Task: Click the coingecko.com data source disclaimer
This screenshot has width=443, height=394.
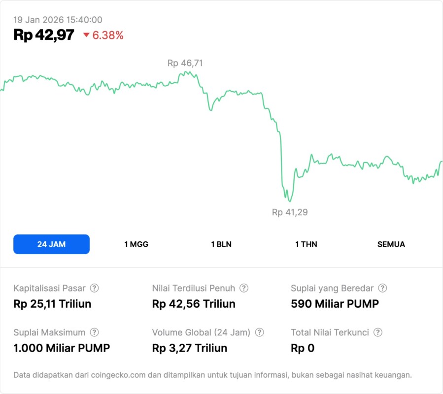Action: click(x=212, y=375)
